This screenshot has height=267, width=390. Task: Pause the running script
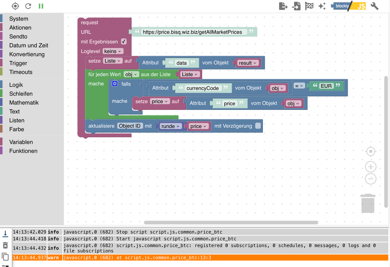click(x=41, y=6)
